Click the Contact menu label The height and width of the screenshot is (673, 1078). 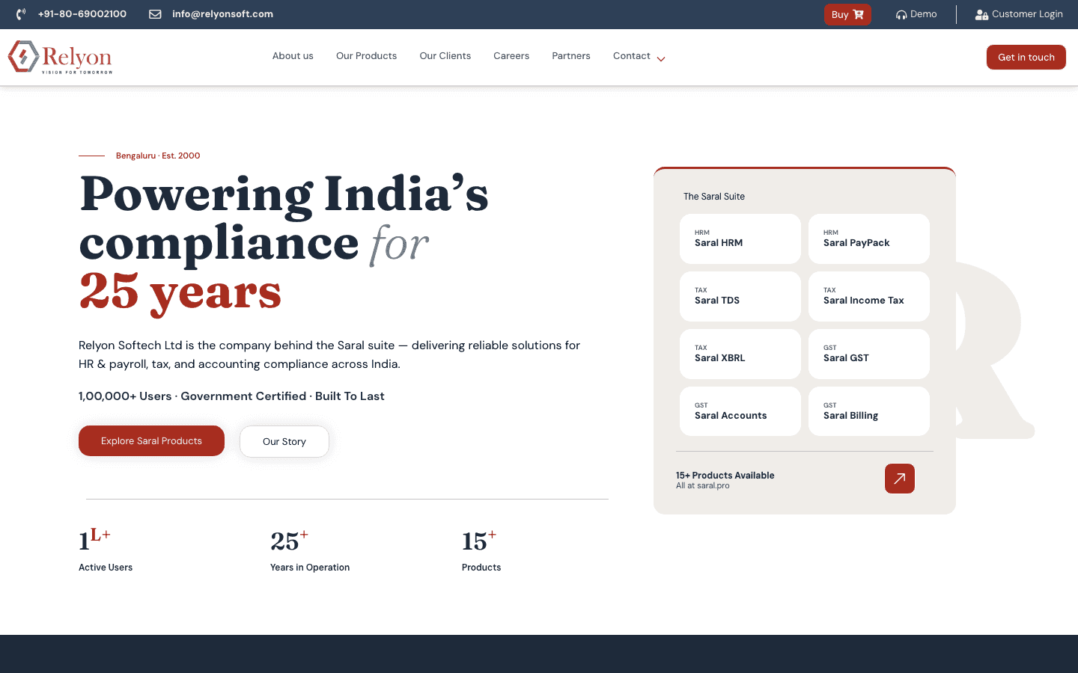tap(632, 56)
